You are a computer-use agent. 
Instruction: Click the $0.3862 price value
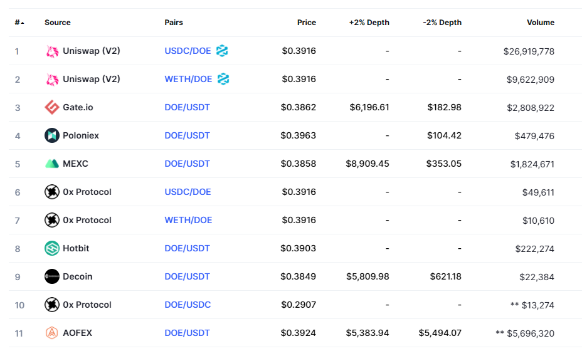(x=299, y=107)
